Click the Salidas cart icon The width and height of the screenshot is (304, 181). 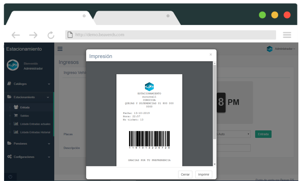[16, 115]
